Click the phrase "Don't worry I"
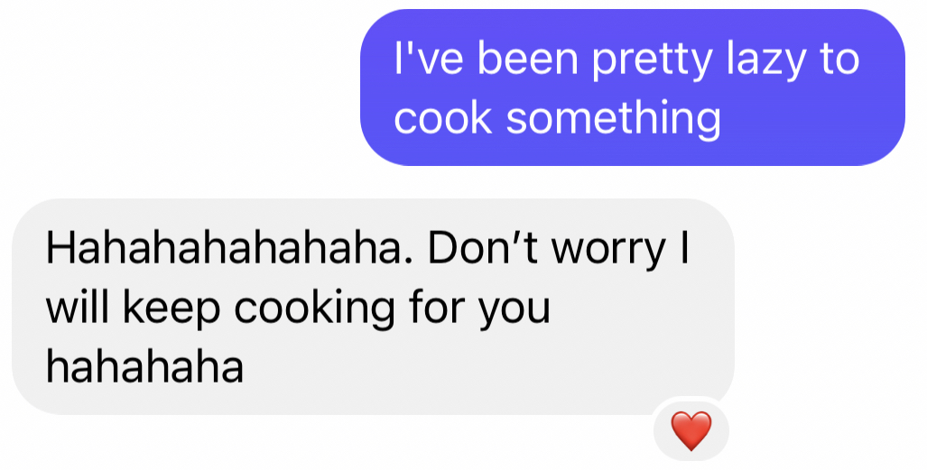 tap(558, 251)
